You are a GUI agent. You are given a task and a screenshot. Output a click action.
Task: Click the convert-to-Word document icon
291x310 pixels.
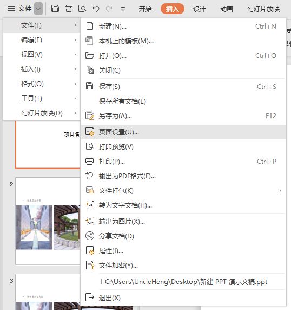pyautogui.click(x=90, y=205)
